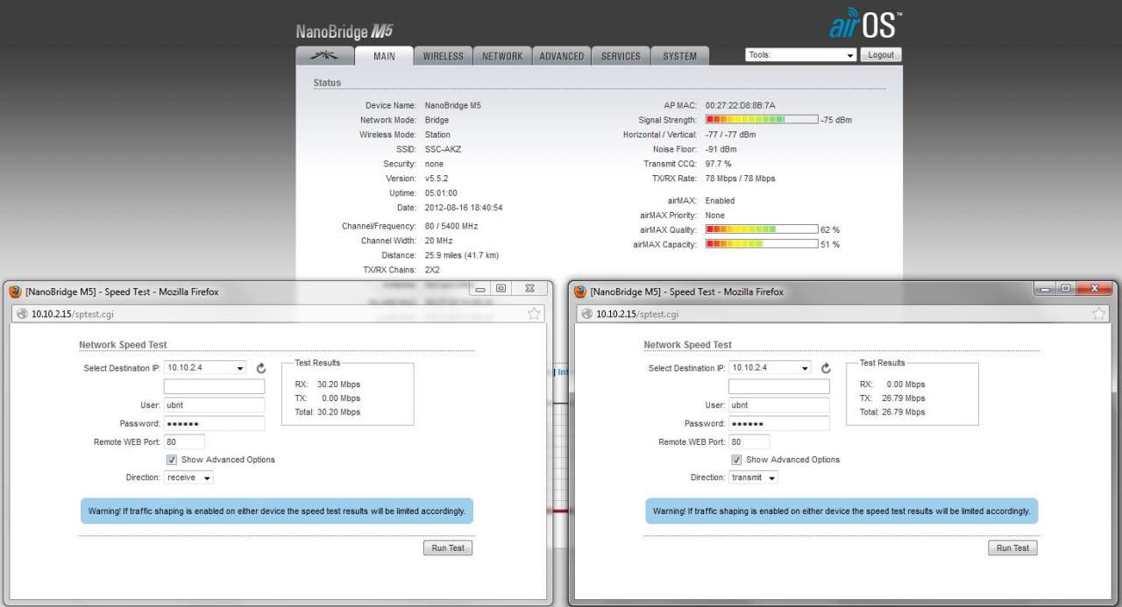Click the User field in right window
The height and width of the screenshot is (607, 1122).
778,405
